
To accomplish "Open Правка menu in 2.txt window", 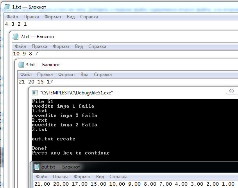I will point(39,46).
